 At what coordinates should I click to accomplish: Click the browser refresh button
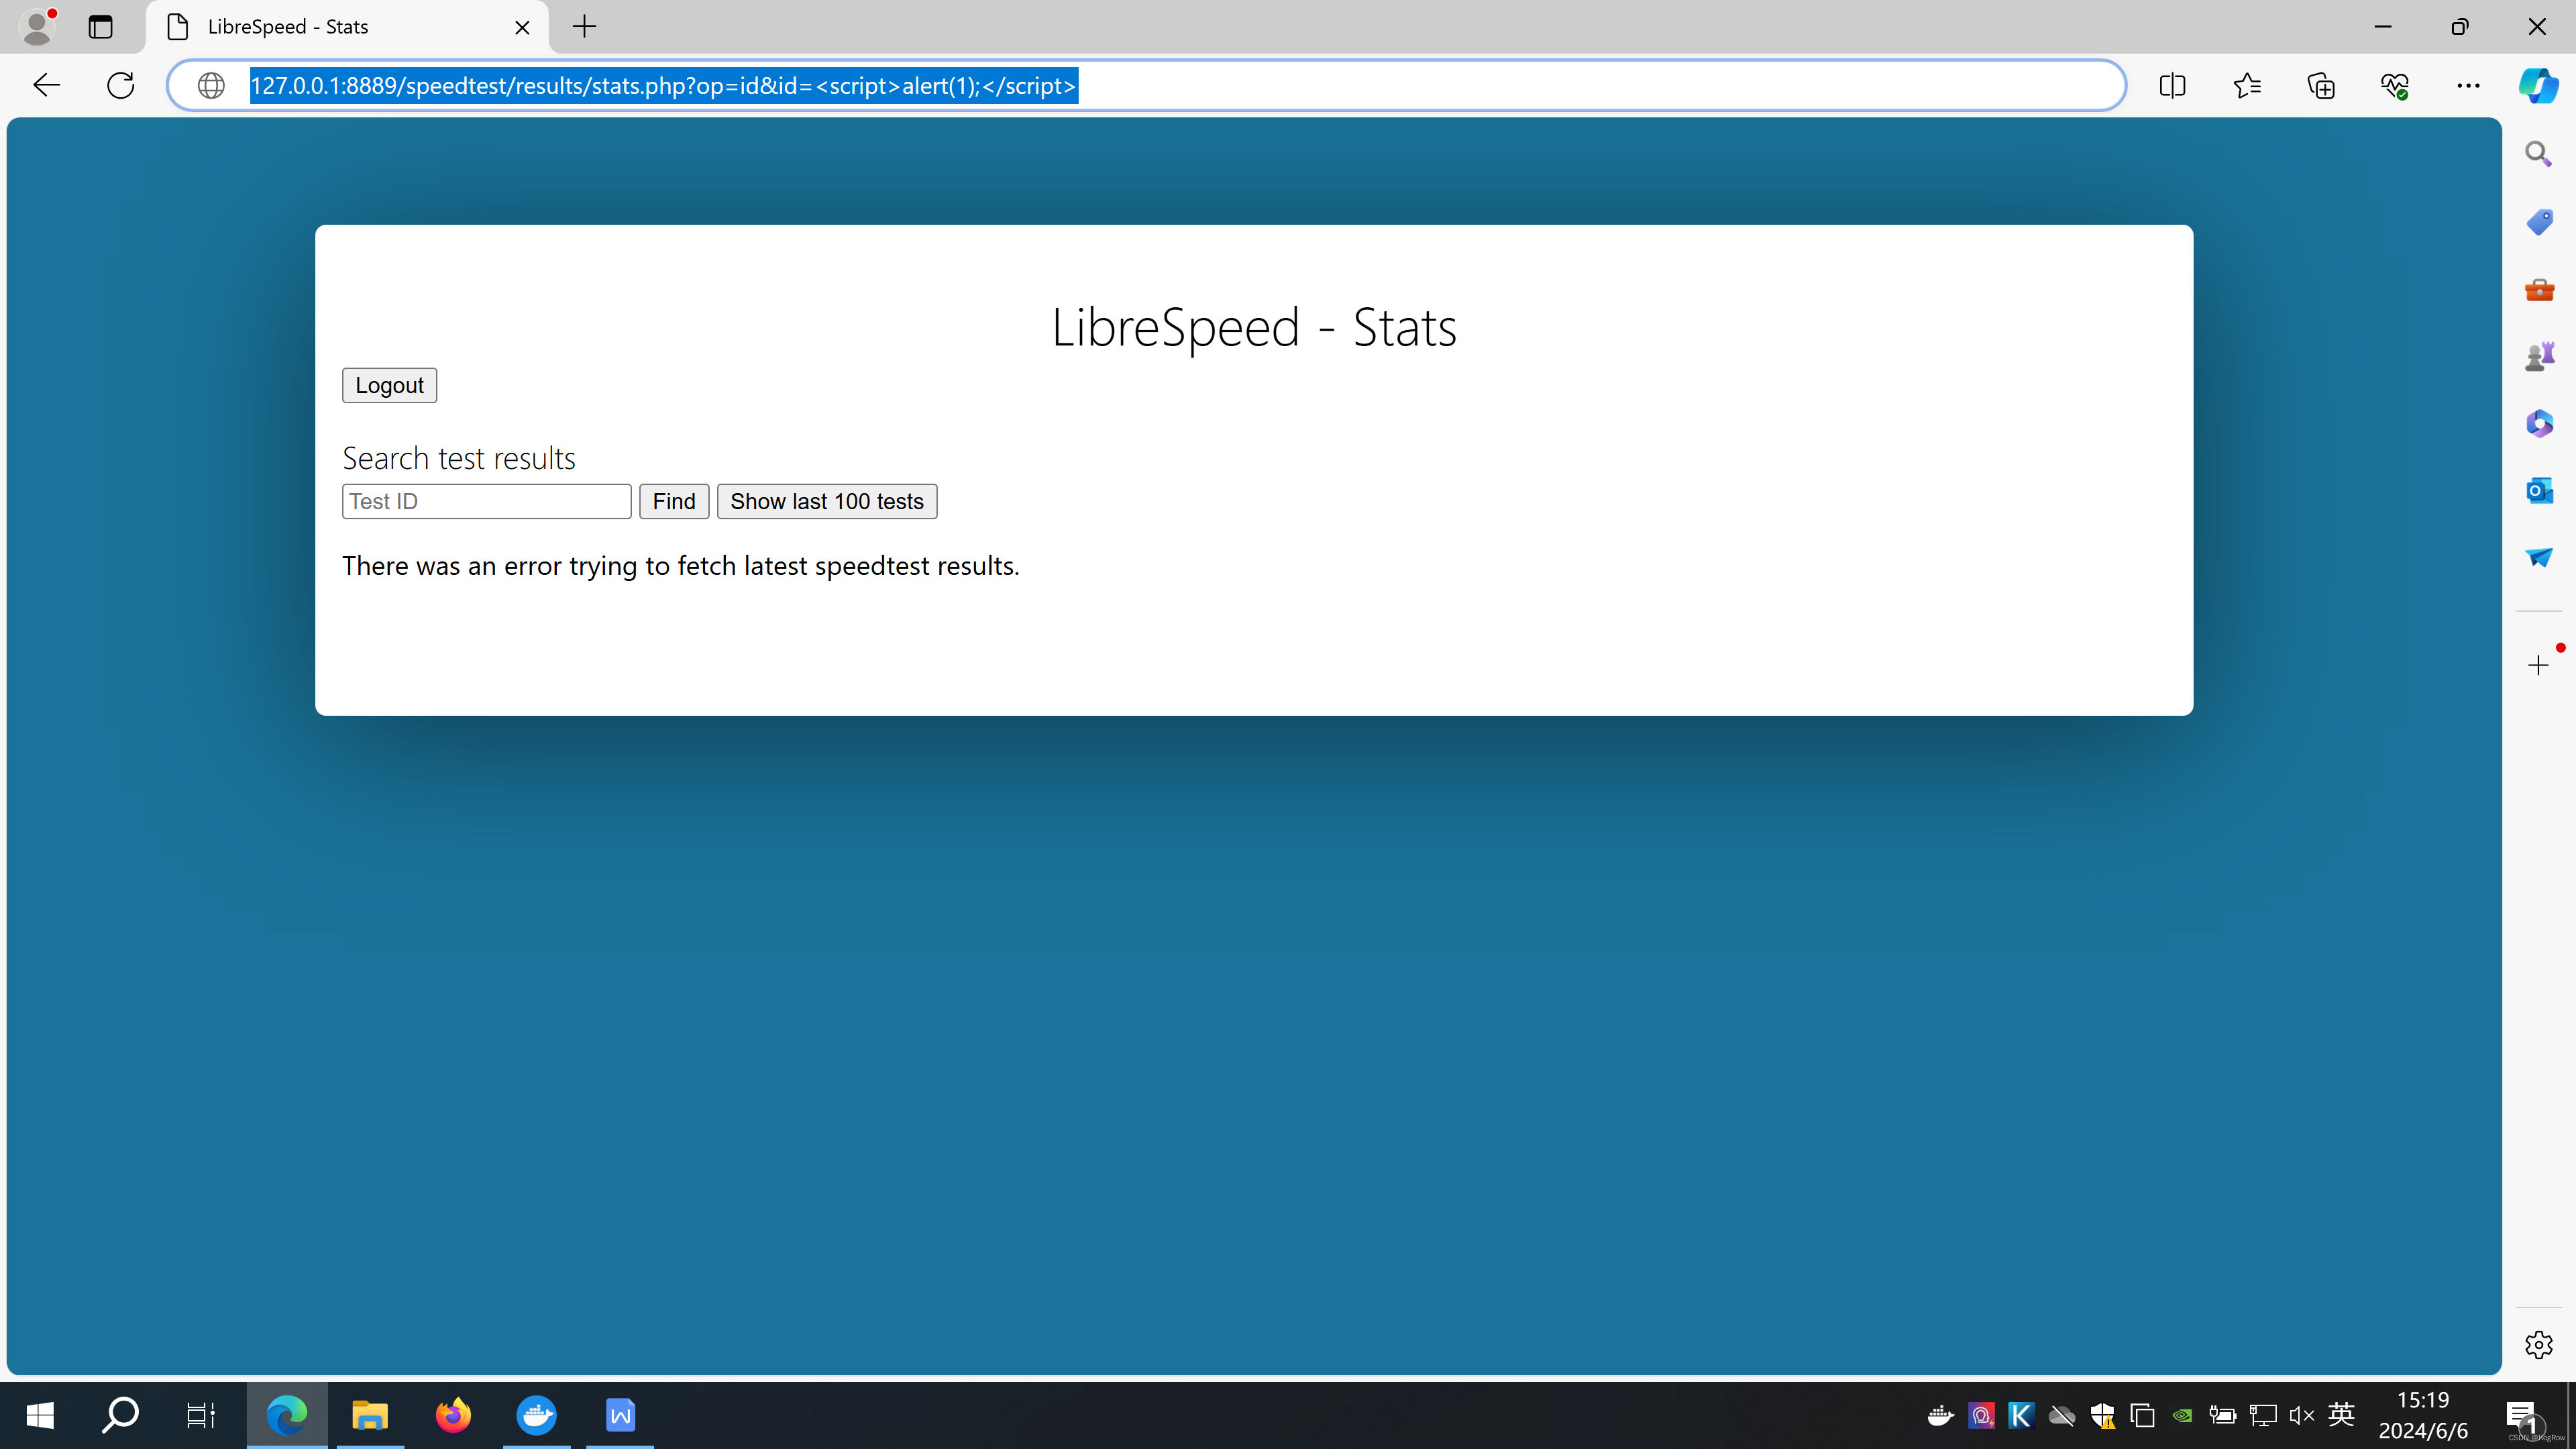tap(119, 85)
